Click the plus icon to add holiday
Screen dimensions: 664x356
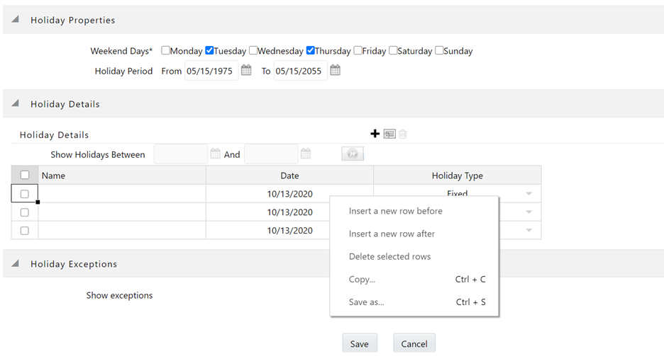click(375, 134)
